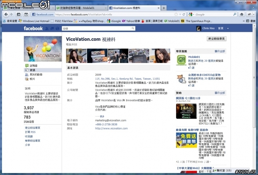The height and width of the screenshot is (175, 258).
Task: Open the FS02: FilerView bookmark
Action: [x=62, y=21]
